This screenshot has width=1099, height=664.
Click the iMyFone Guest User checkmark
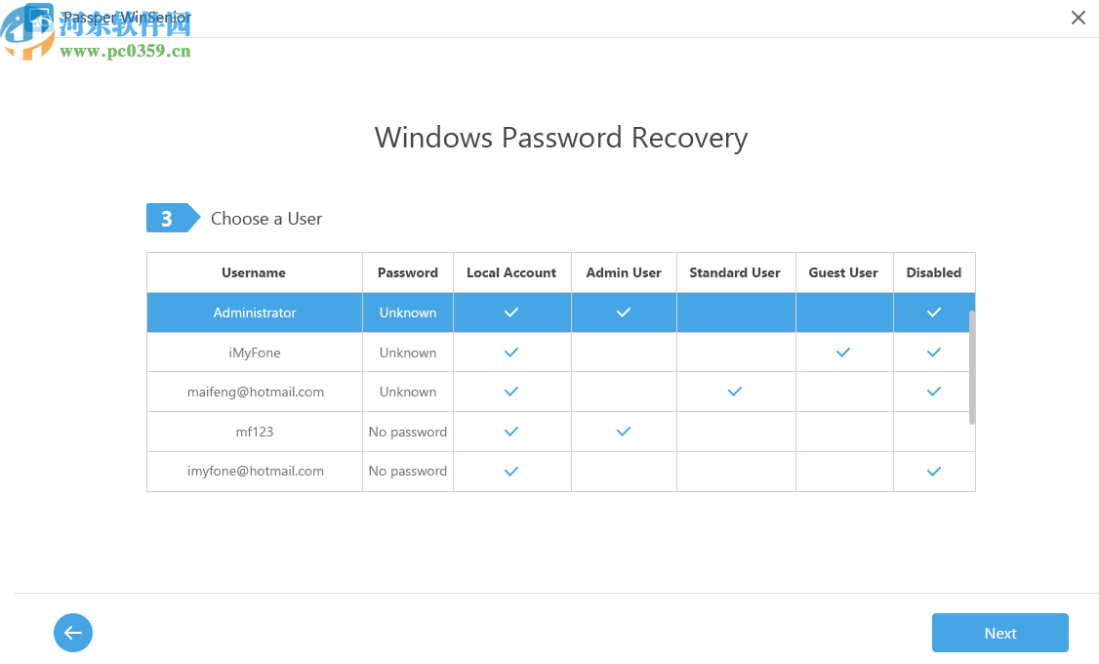pos(843,353)
